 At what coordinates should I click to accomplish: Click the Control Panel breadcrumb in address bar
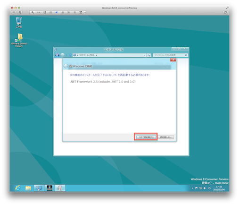coord(87,55)
